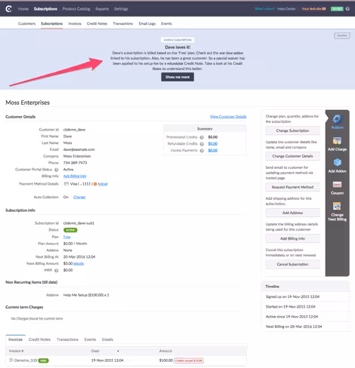Click the Show me more button
355x368 pixels.
point(177,77)
